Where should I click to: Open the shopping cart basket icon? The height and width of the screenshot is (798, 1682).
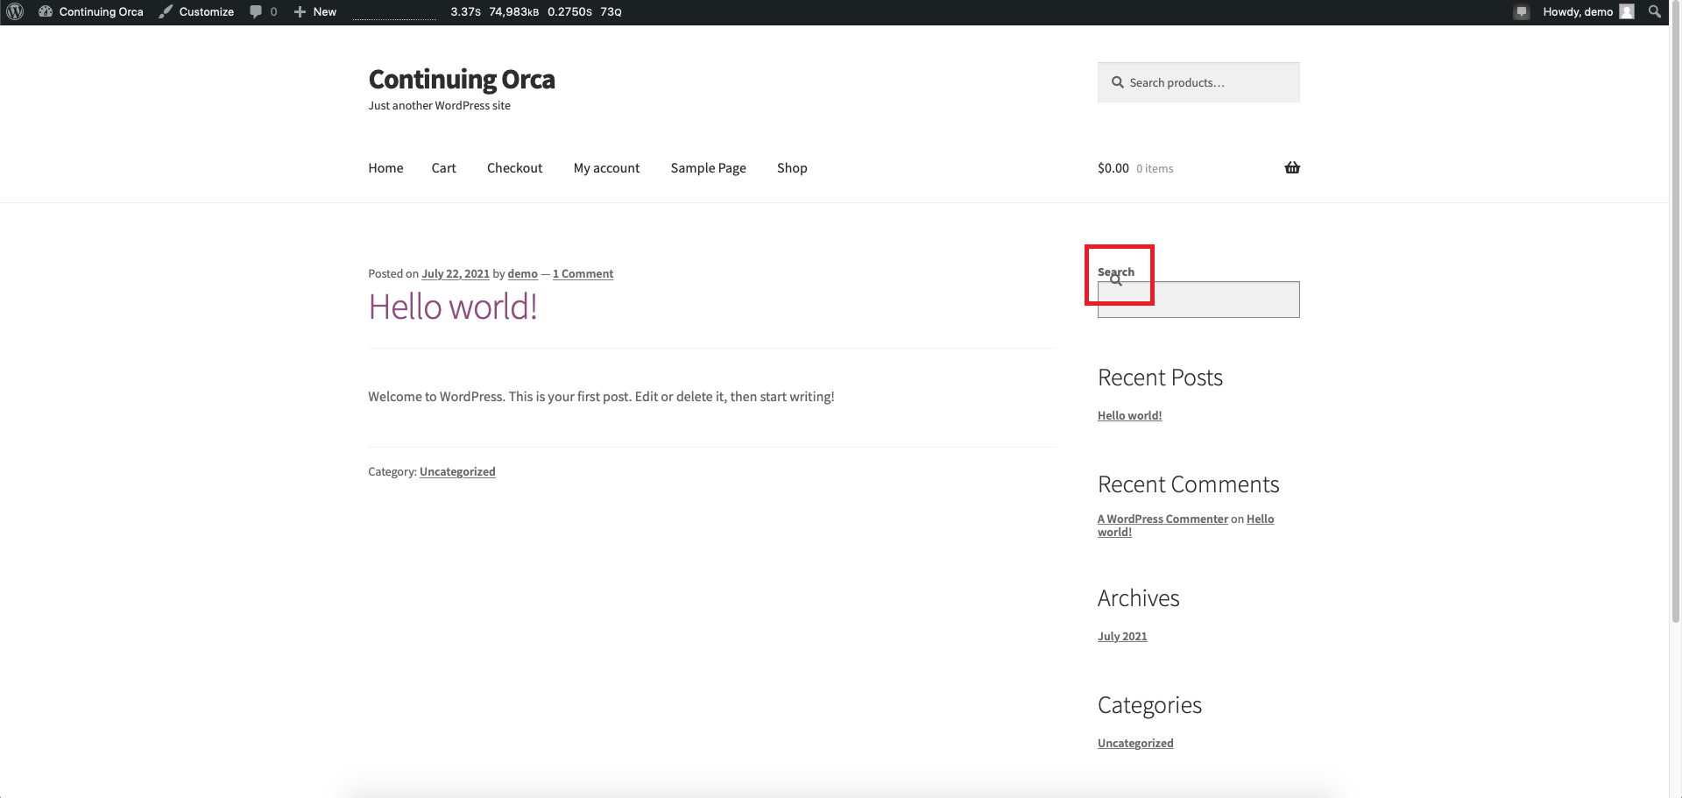tap(1291, 167)
